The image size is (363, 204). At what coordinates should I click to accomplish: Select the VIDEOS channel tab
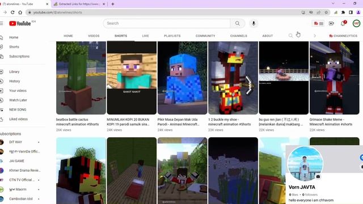pos(94,36)
